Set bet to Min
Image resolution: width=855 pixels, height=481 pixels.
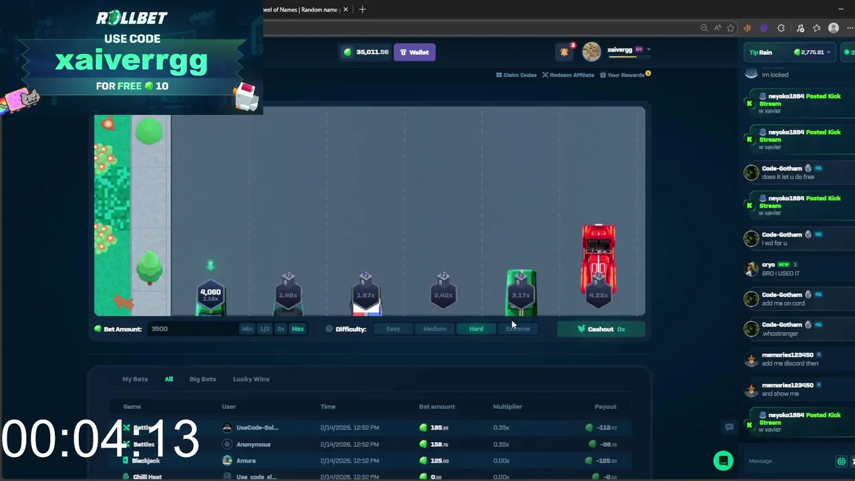tap(247, 329)
